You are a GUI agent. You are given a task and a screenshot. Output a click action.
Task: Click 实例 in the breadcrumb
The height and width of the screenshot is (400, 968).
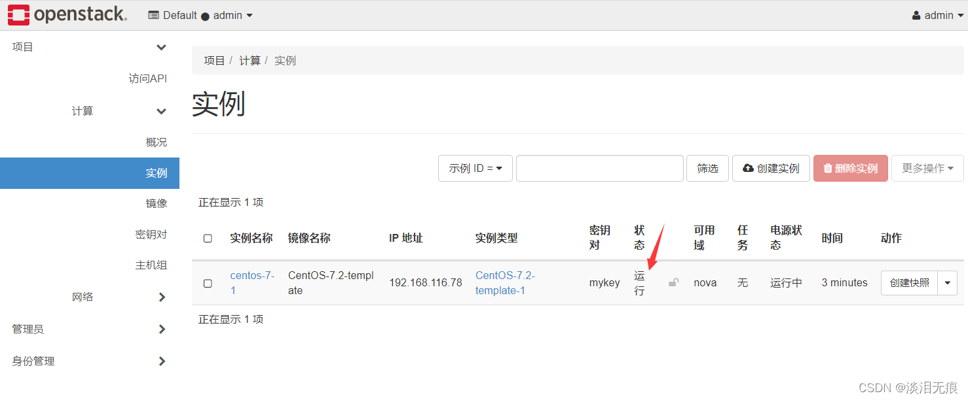285,60
